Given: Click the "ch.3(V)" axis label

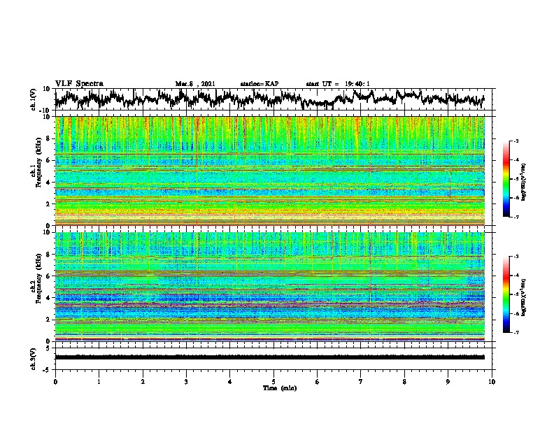Looking at the screenshot, I should [34, 359].
